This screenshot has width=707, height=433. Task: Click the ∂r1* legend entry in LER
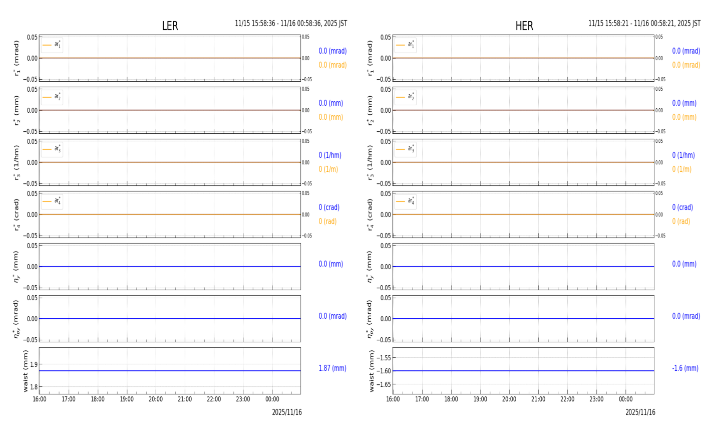[x=52, y=45]
